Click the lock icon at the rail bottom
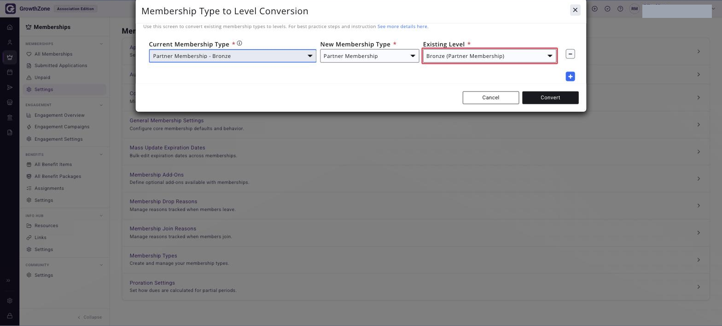 (10, 316)
